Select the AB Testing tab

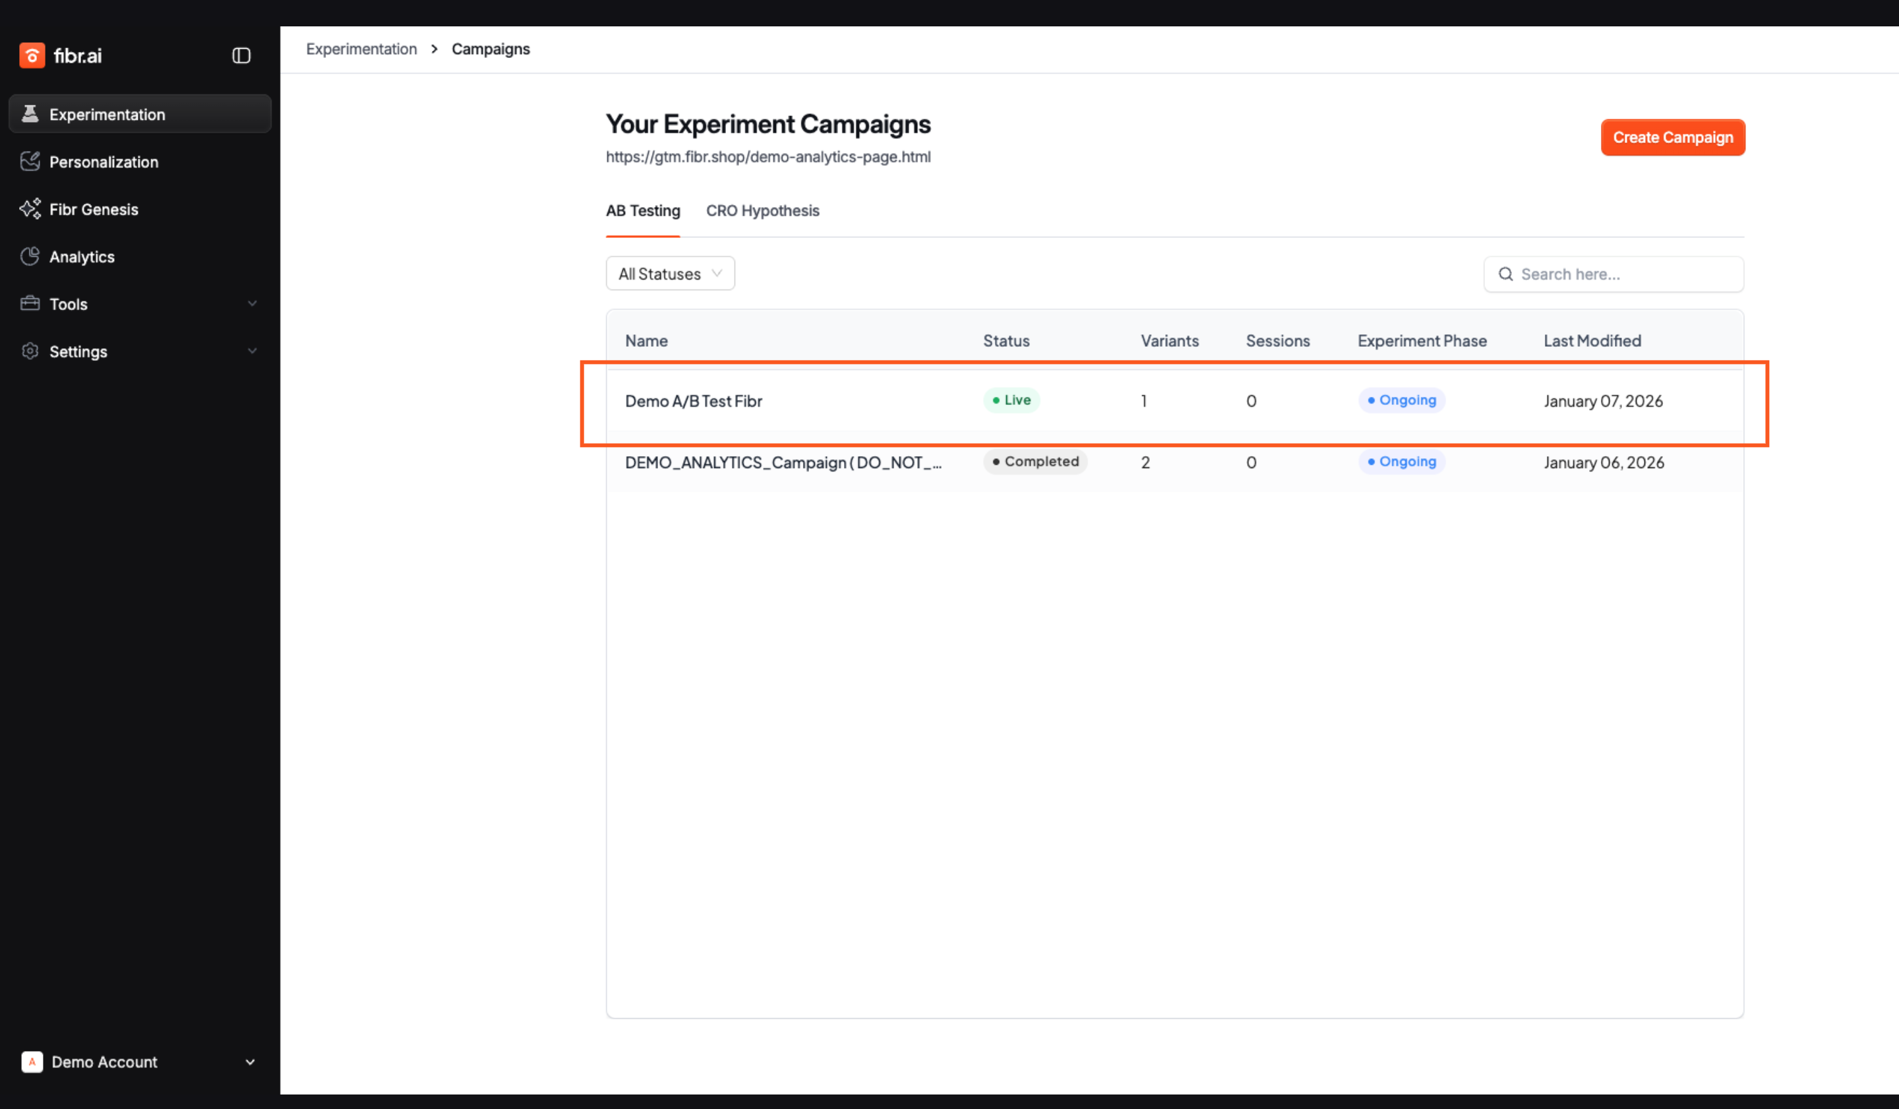click(x=643, y=210)
